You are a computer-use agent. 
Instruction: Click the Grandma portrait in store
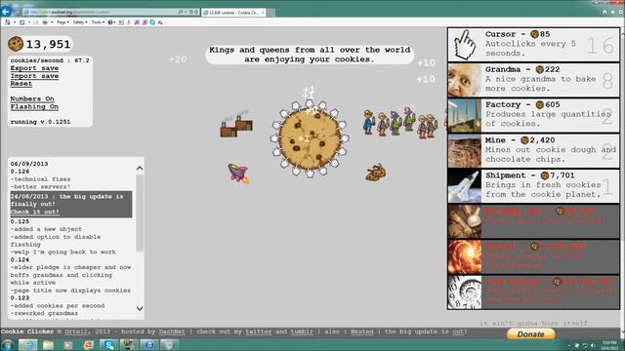tap(465, 80)
